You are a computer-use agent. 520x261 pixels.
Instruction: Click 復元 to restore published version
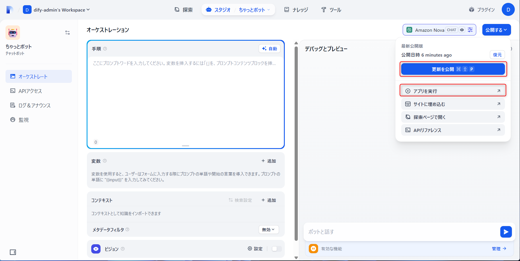(x=497, y=55)
